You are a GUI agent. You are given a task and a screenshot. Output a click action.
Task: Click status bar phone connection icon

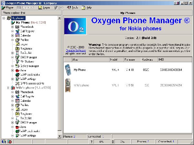(x=4, y=142)
